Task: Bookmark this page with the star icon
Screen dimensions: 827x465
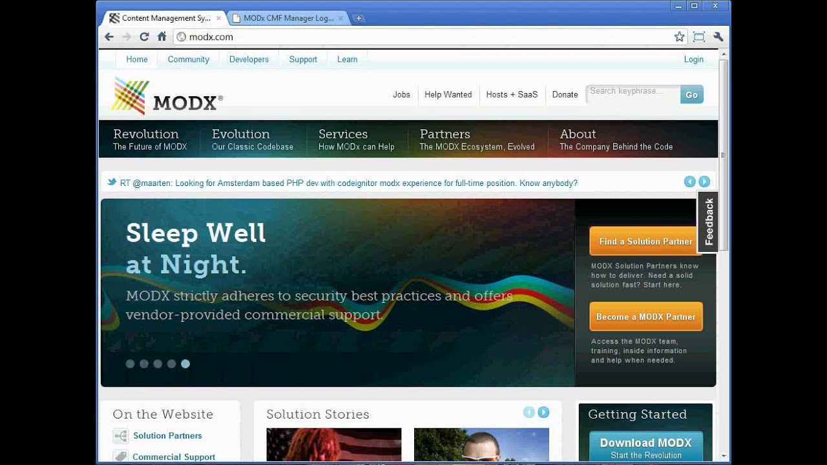Action: [x=679, y=37]
